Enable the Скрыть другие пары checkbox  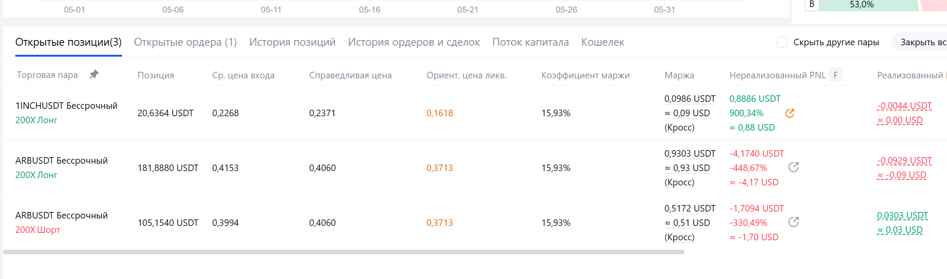(782, 42)
